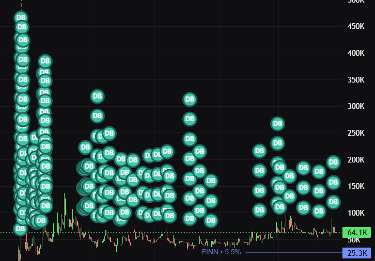Click the 150K price axis label
This screenshot has width=375, height=261.
pos(356,186)
